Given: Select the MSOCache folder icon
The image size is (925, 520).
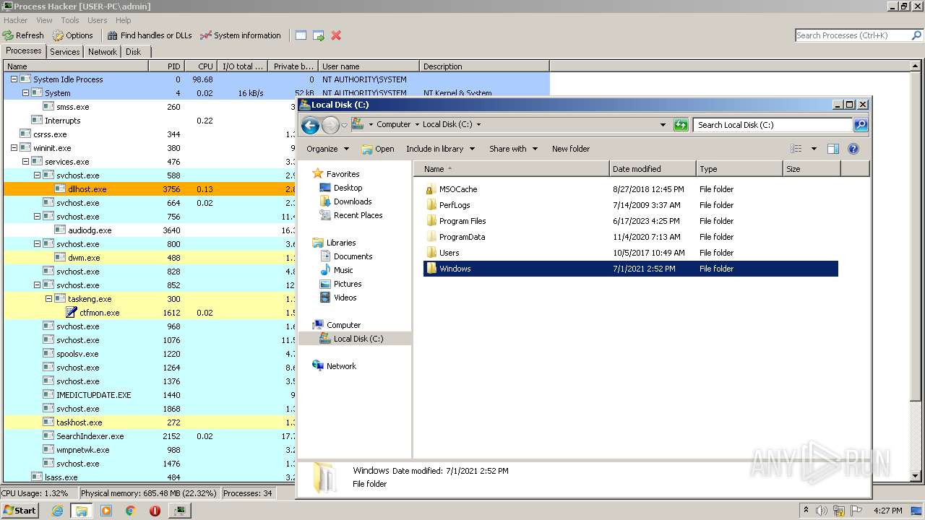Looking at the screenshot, I should tap(431, 189).
